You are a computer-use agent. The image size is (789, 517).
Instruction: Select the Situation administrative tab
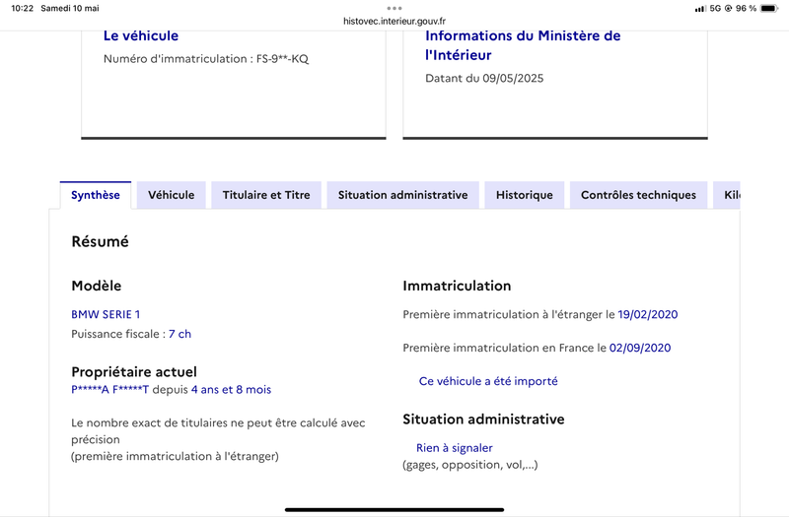click(402, 195)
